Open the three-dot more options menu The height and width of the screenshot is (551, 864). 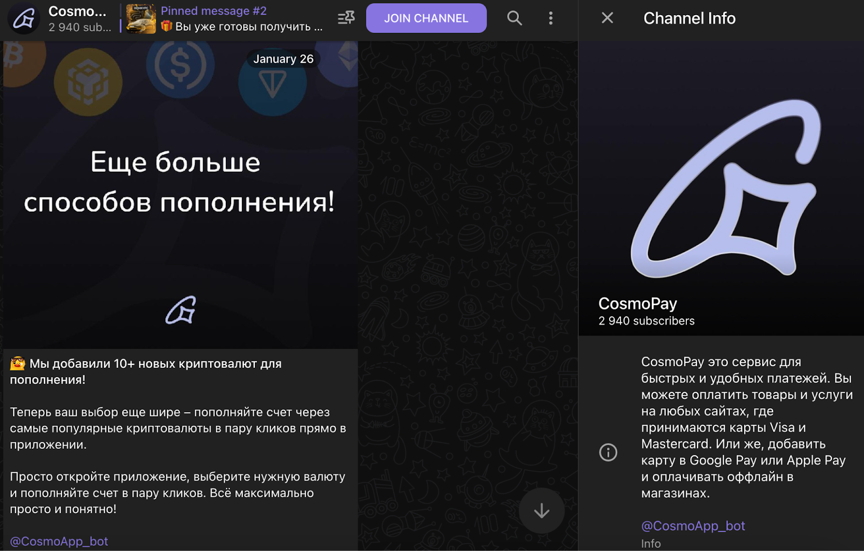click(x=550, y=18)
